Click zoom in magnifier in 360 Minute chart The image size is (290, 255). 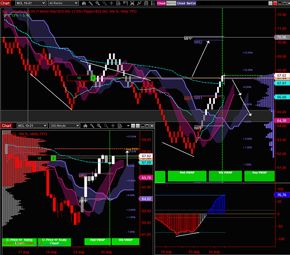pos(99,126)
